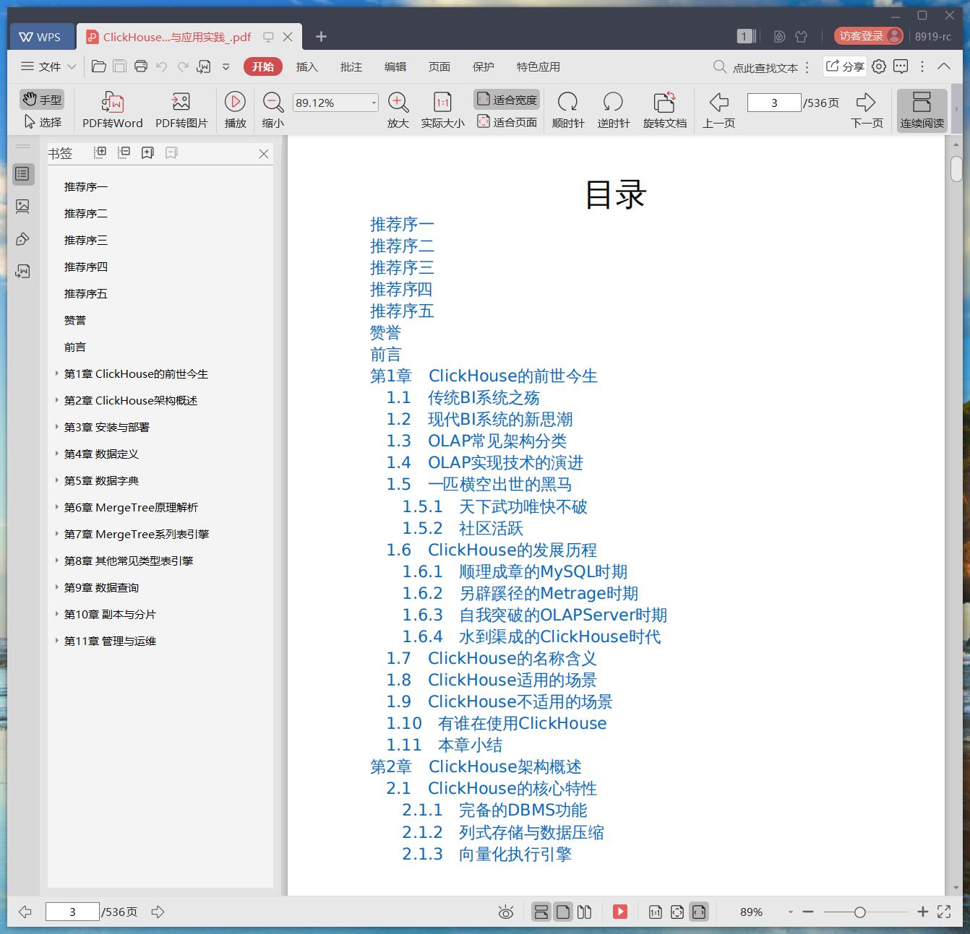Collapse all bookmarks icon
Viewport: 970px width, 934px height.
(124, 152)
